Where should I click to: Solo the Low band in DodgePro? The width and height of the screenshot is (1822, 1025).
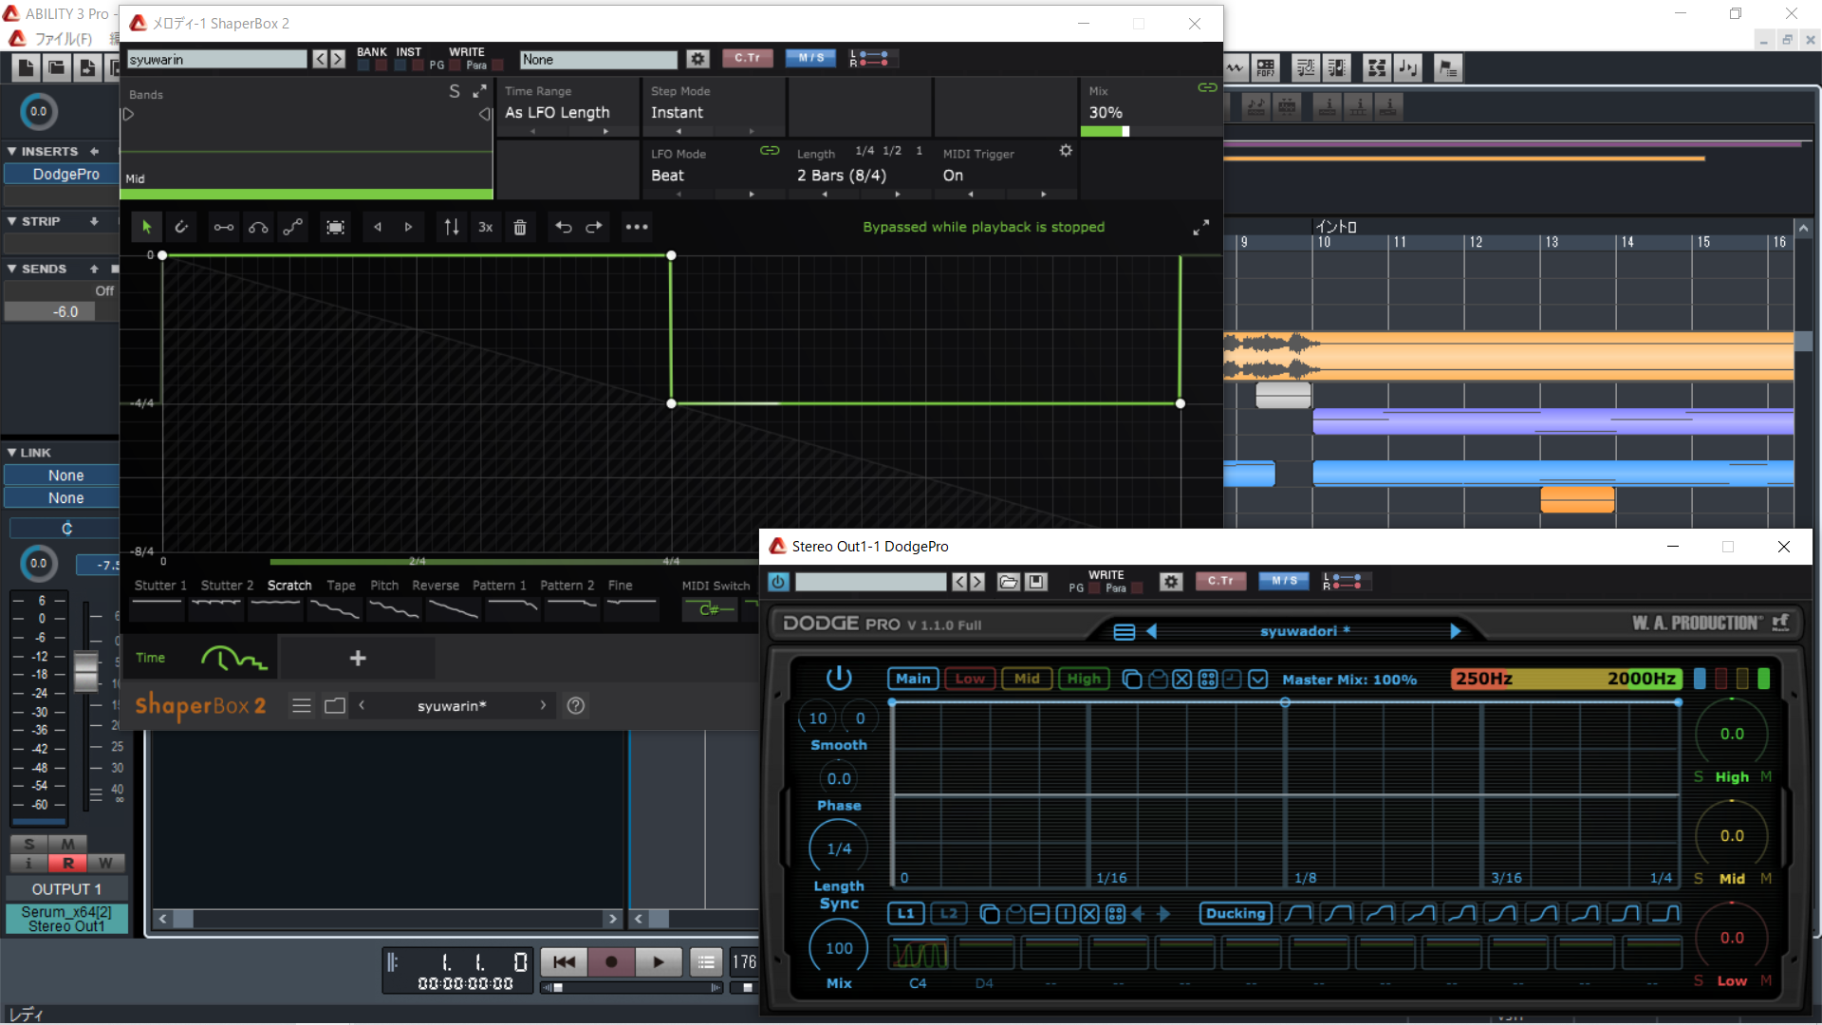(1698, 981)
